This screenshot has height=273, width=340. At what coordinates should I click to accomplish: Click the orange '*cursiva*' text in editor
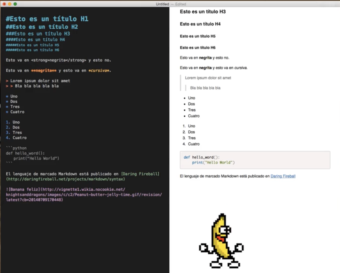click(99, 70)
